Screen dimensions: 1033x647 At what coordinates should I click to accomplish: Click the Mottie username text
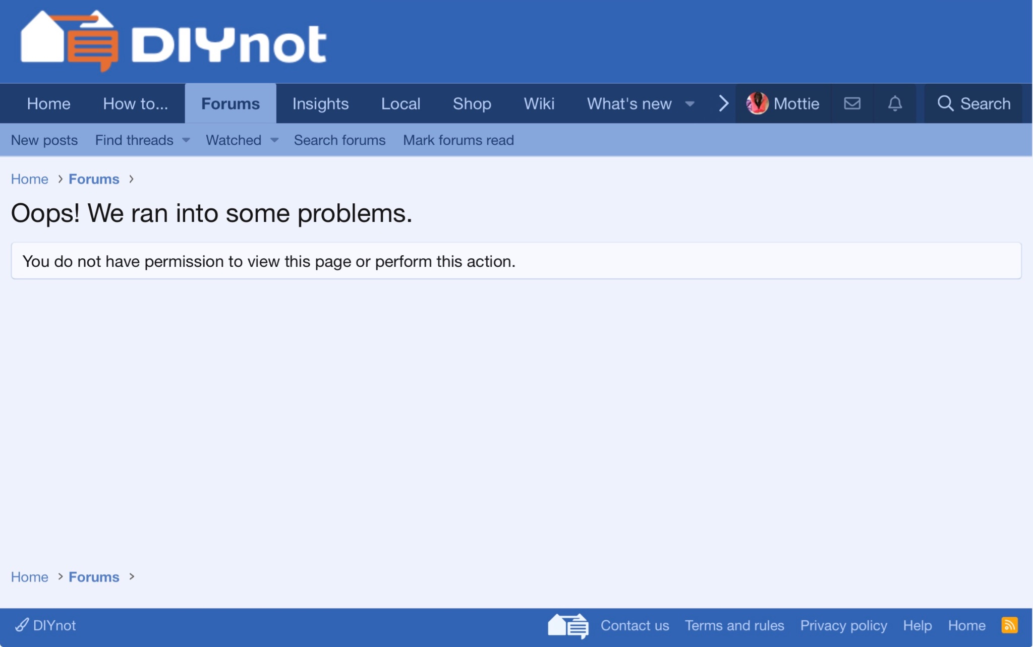(x=796, y=103)
